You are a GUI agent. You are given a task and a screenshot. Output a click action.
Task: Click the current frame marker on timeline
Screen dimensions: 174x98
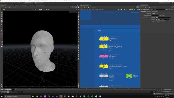tap(30, 89)
